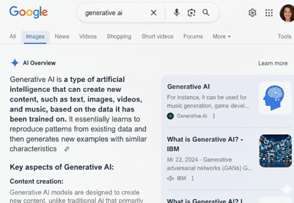The width and height of the screenshot is (294, 203).
Task: Open the Tools menu
Action: pos(285,36)
